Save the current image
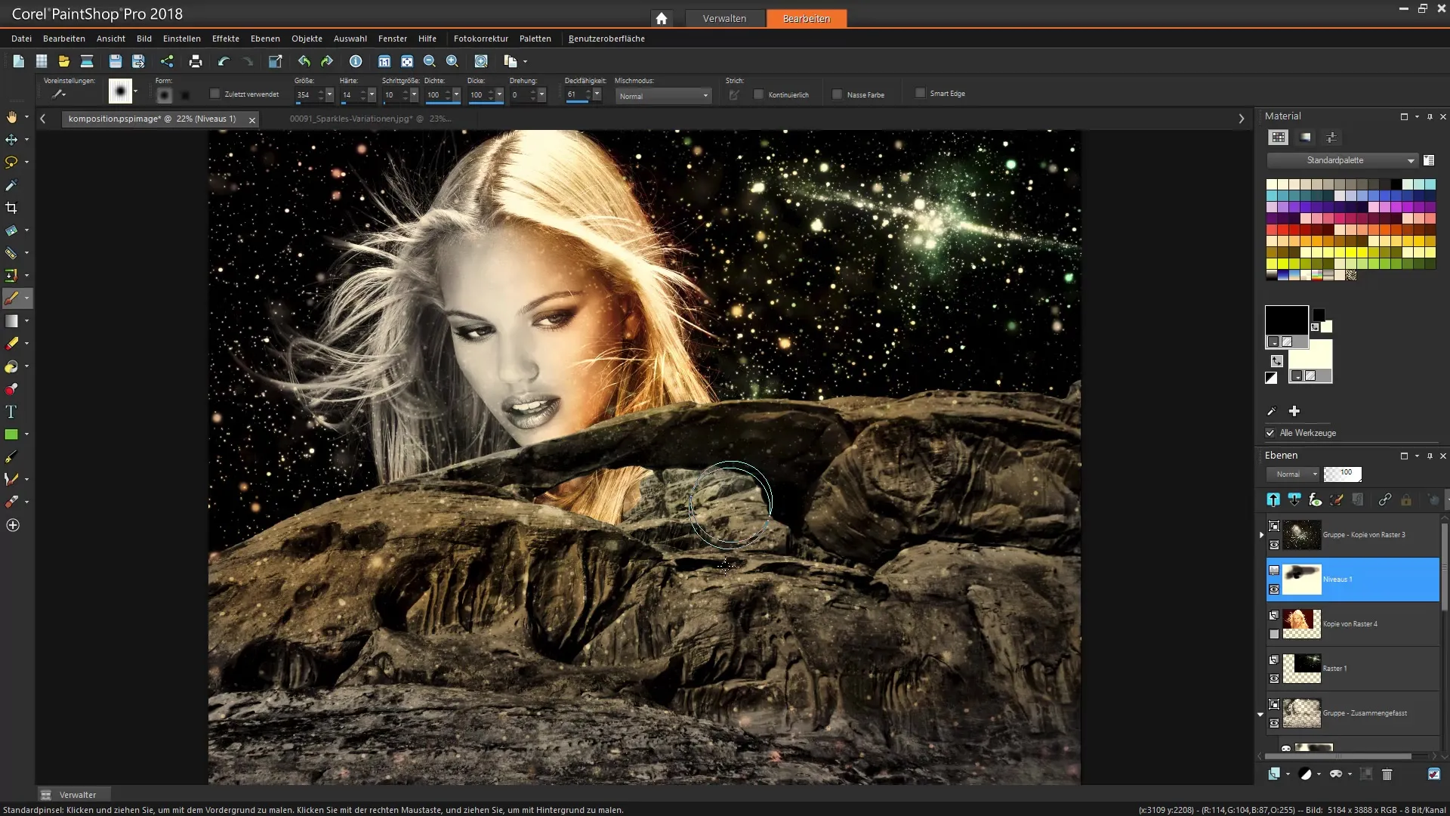The image size is (1450, 816). coord(115,61)
